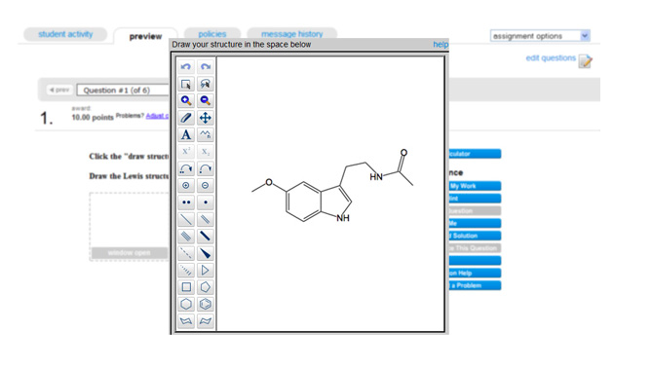
Task: Click the prev question button
Action: click(59, 90)
